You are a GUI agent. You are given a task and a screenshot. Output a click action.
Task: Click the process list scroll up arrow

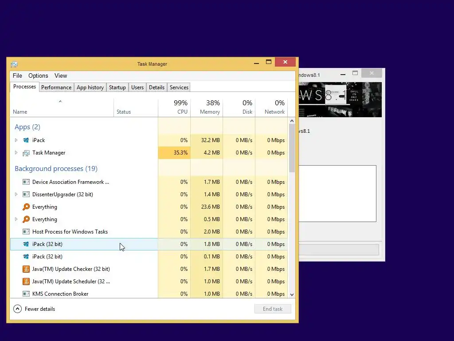pos(292,121)
